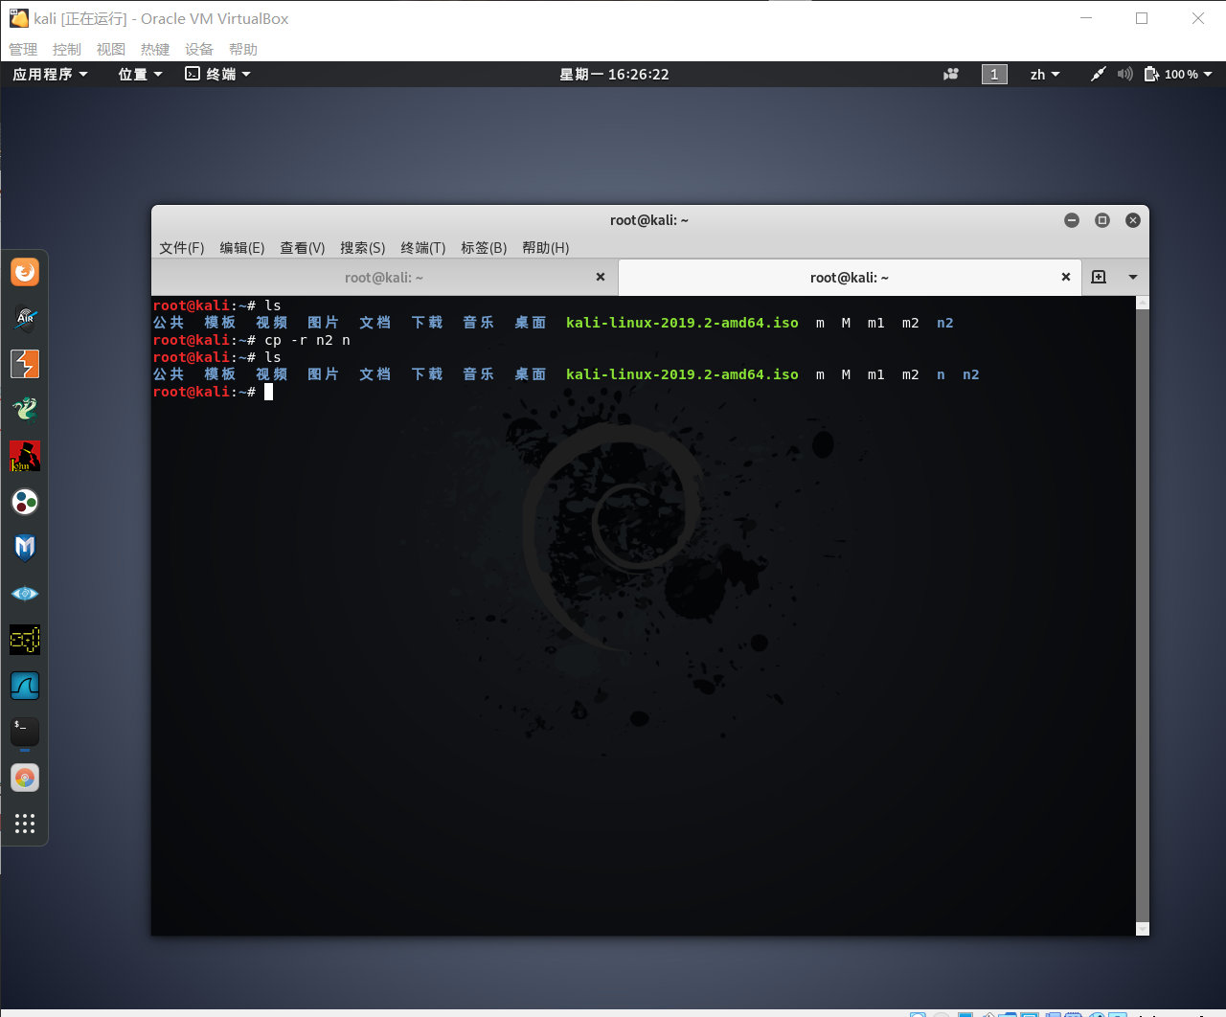This screenshot has height=1017, width=1226.
Task: Open 终端 app menu in top bar
Action: tap(217, 74)
